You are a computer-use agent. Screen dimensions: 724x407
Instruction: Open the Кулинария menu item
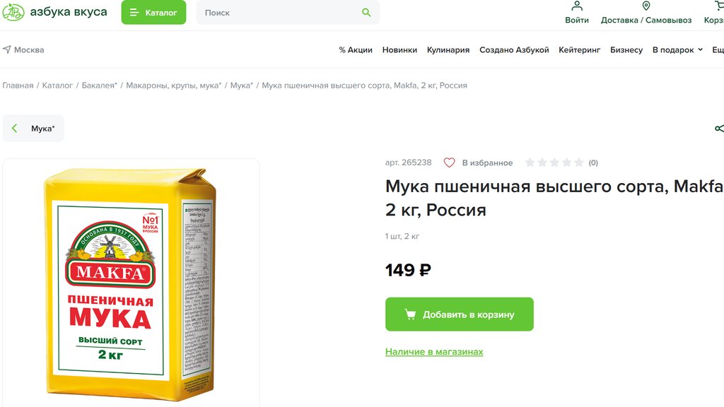(x=448, y=50)
